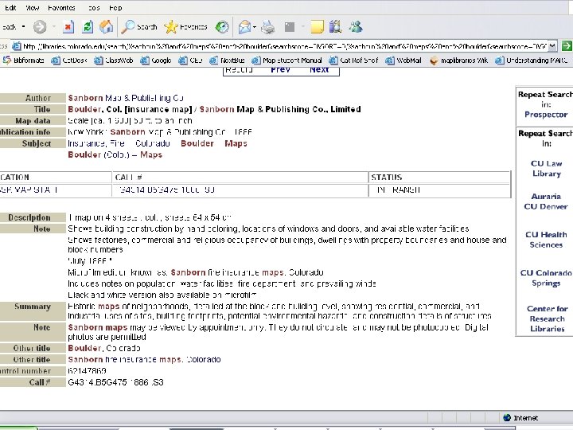Open the Tools menu

click(x=94, y=8)
